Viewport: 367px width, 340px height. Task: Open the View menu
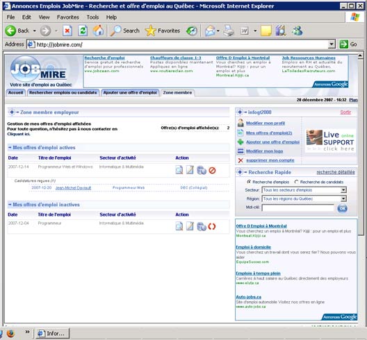coord(44,17)
